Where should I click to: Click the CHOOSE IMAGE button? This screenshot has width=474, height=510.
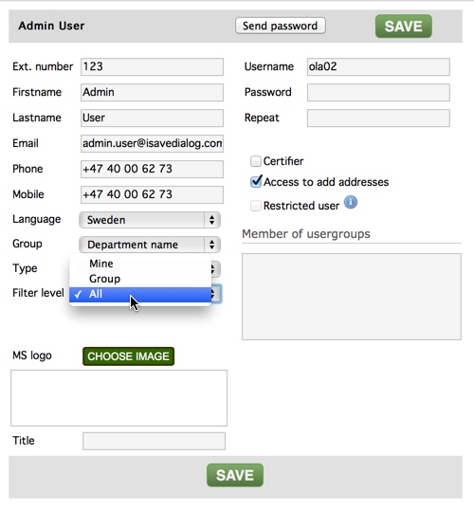coord(128,356)
